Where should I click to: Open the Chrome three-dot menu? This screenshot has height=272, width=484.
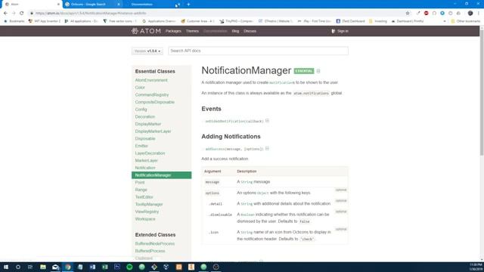click(x=479, y=14)
